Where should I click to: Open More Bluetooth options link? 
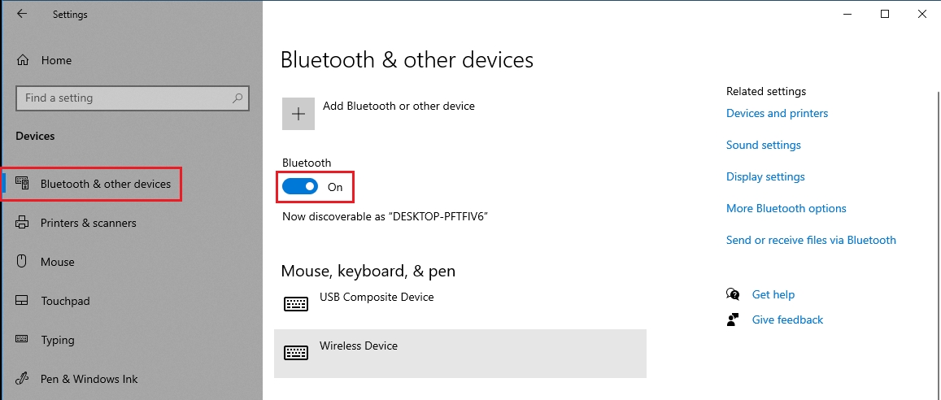(786, 209)
